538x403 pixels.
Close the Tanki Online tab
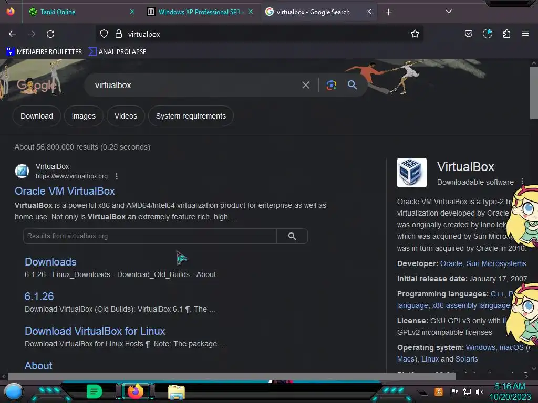(132, 12)
